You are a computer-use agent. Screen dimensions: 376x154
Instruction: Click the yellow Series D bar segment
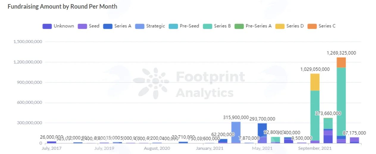click(315, 82)
